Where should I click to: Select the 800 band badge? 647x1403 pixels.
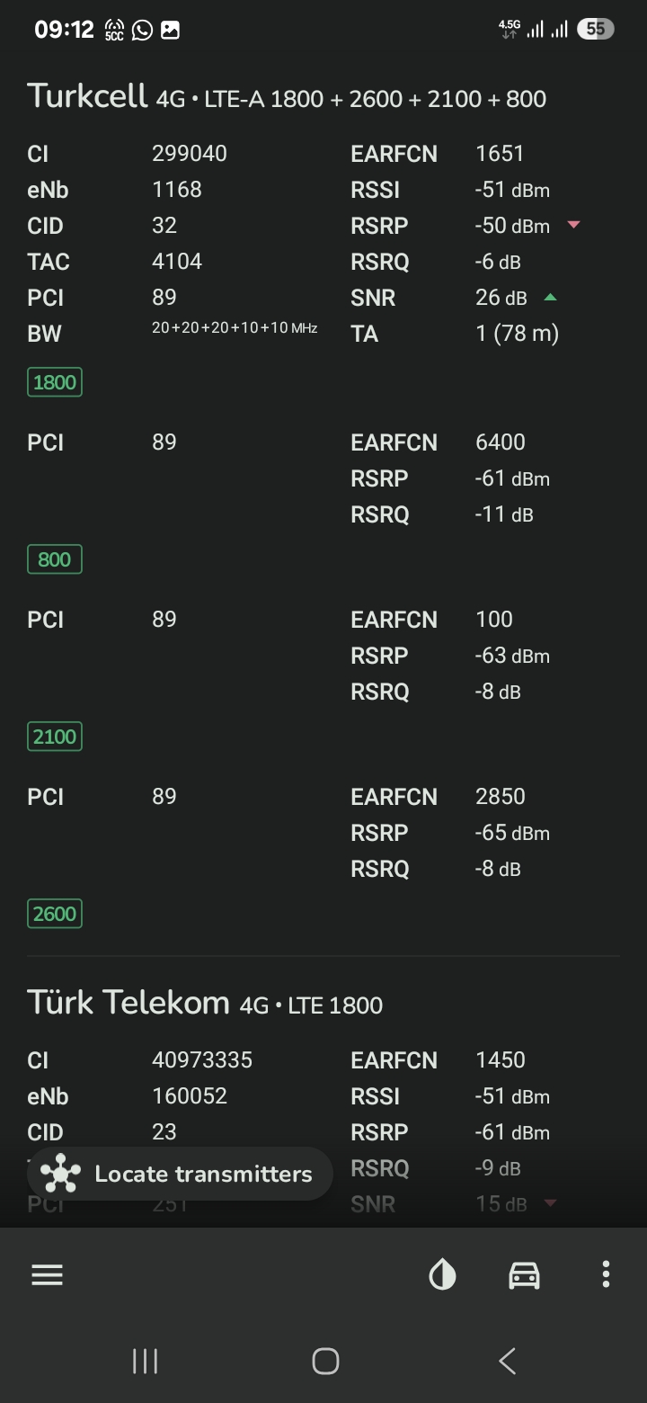click(55, 559)
